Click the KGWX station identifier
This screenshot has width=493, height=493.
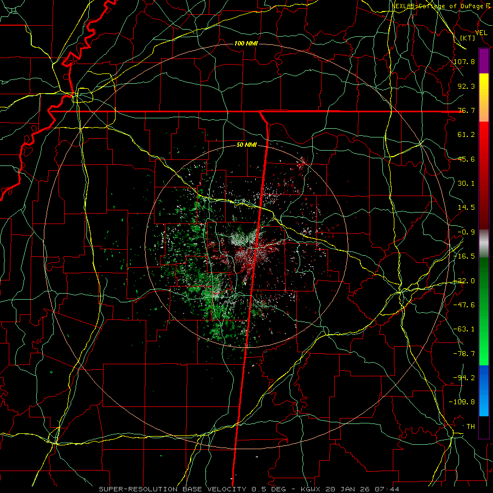tap(311, 489)
